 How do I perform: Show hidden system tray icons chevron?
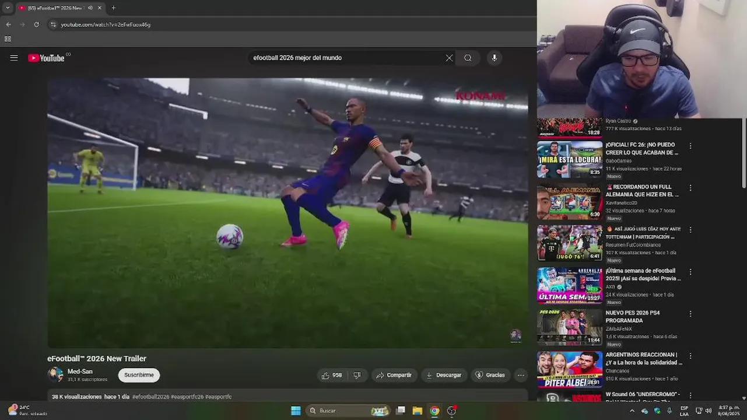tap(632, 411)
